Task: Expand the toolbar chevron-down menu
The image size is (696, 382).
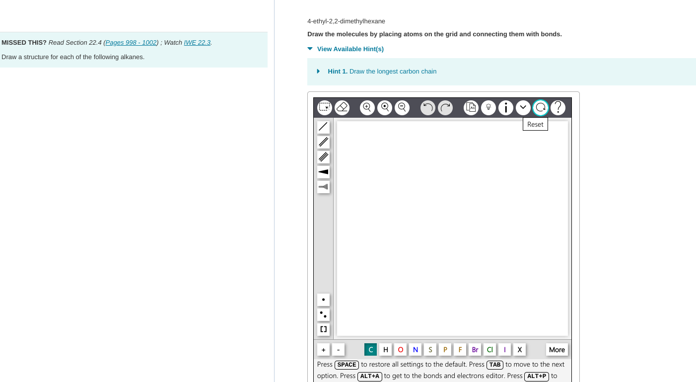Action: (523, 107)
